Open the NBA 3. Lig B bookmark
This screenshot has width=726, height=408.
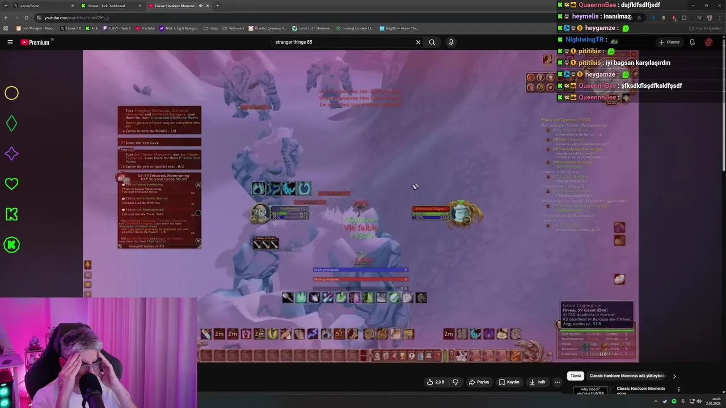[x=179, y=28]
